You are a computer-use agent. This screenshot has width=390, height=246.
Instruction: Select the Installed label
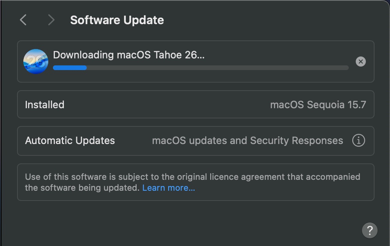click(x=44, y=105)
